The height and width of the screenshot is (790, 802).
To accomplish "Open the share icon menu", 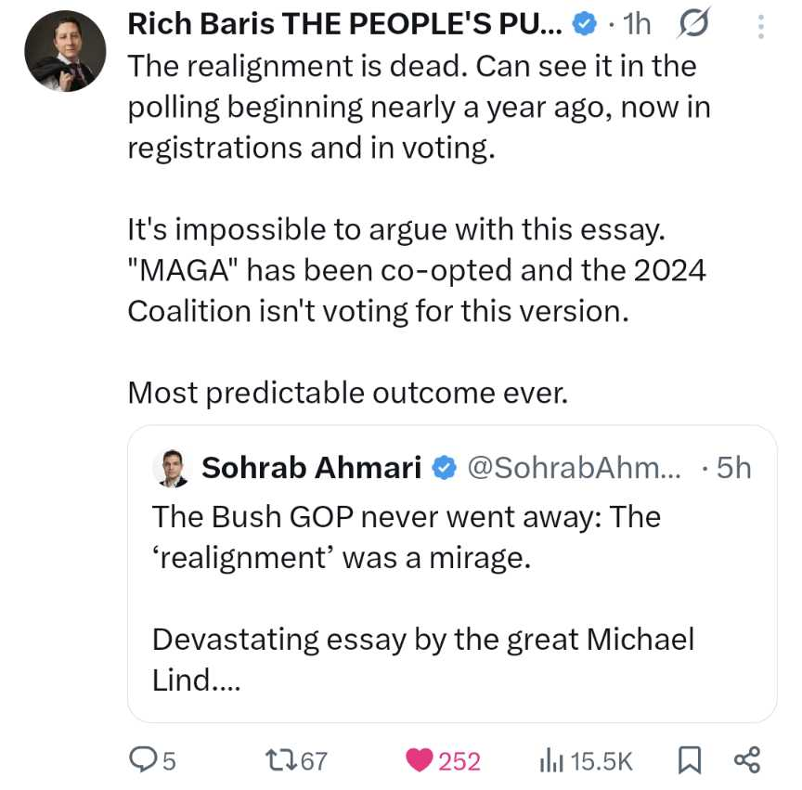I will click(x=747, y=761).
